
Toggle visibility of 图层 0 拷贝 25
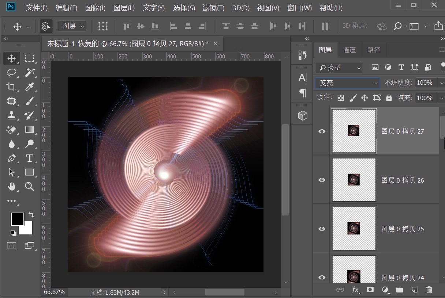click(322, 229)
